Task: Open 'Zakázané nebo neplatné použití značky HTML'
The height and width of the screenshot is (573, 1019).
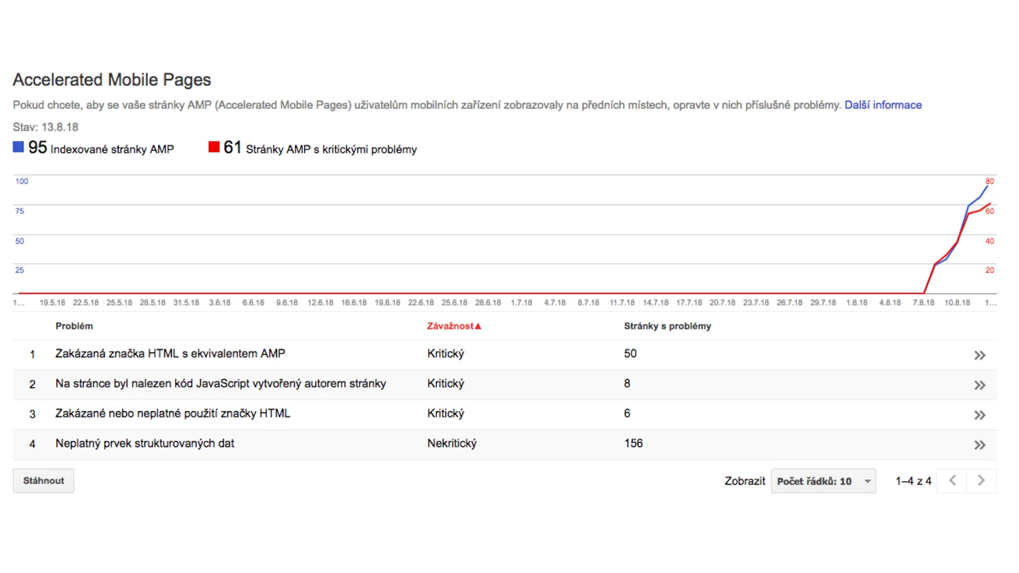Action: (x=173, y=413)
